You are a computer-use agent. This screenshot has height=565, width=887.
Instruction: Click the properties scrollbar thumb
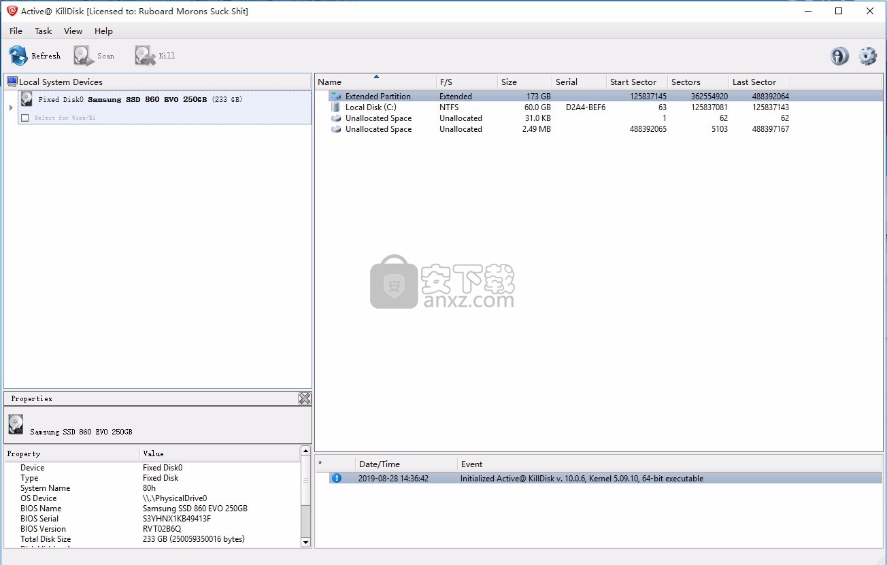pos(305,480)
